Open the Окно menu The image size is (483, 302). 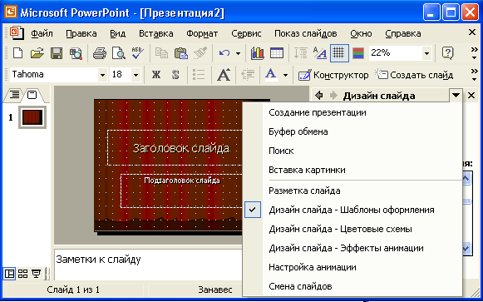point(361,33)
